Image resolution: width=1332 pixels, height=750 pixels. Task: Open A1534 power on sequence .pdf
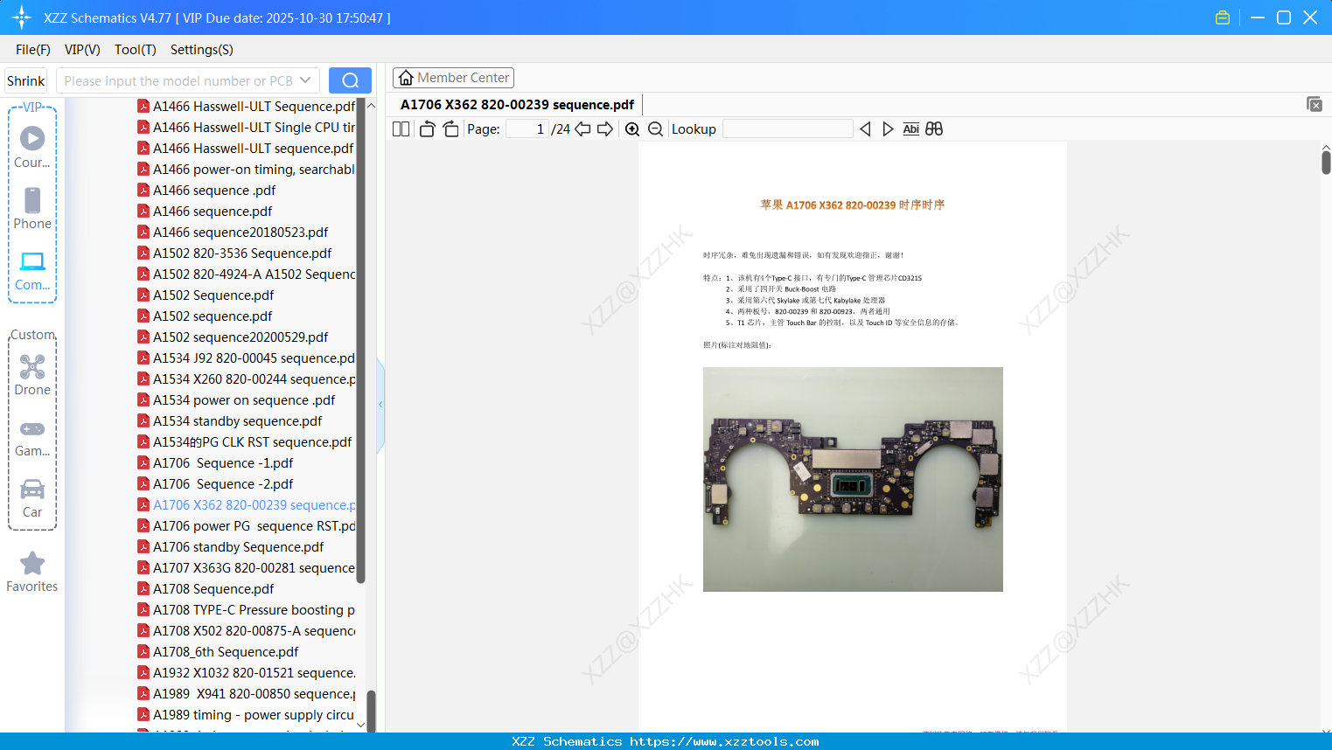(236, 400)
